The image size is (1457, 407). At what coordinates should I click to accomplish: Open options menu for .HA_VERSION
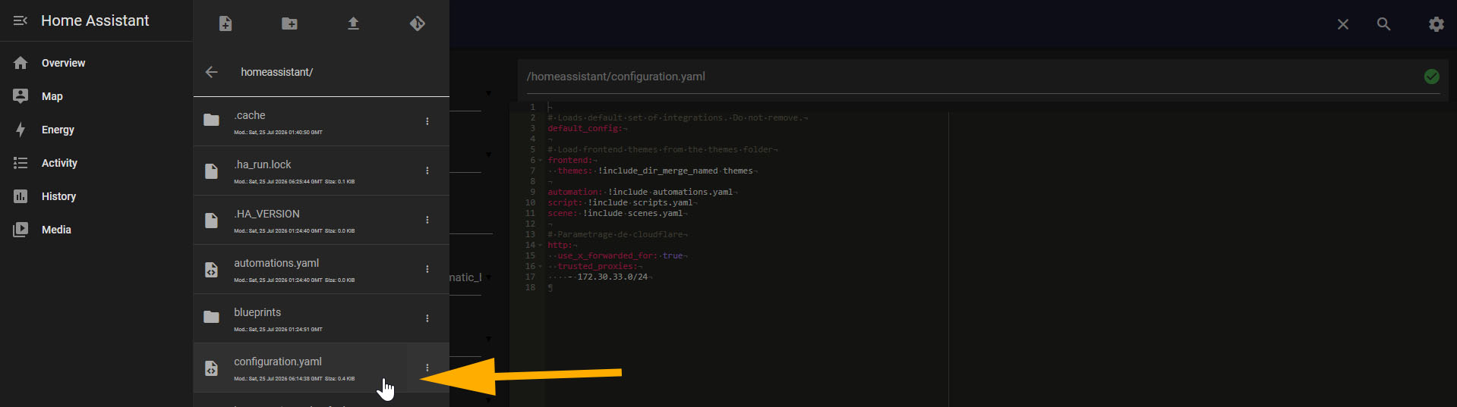(427, 220)
